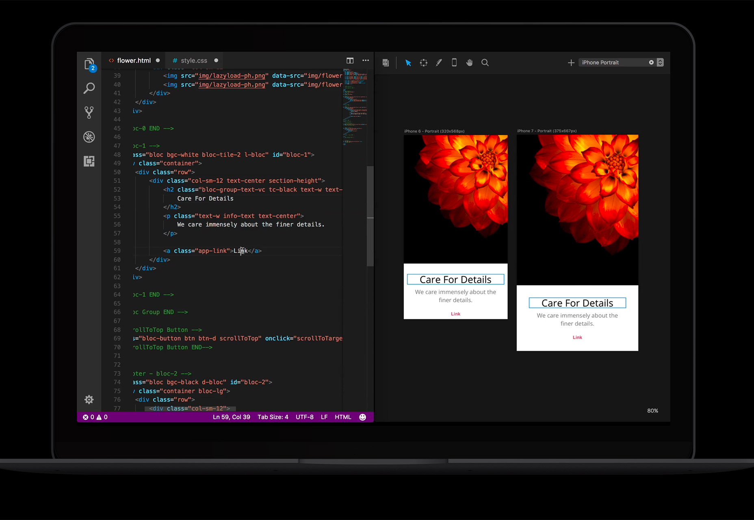Viewport: 754px width, 520px height.
Task: Open the HTML language mode selector
Action: (343, 417)
